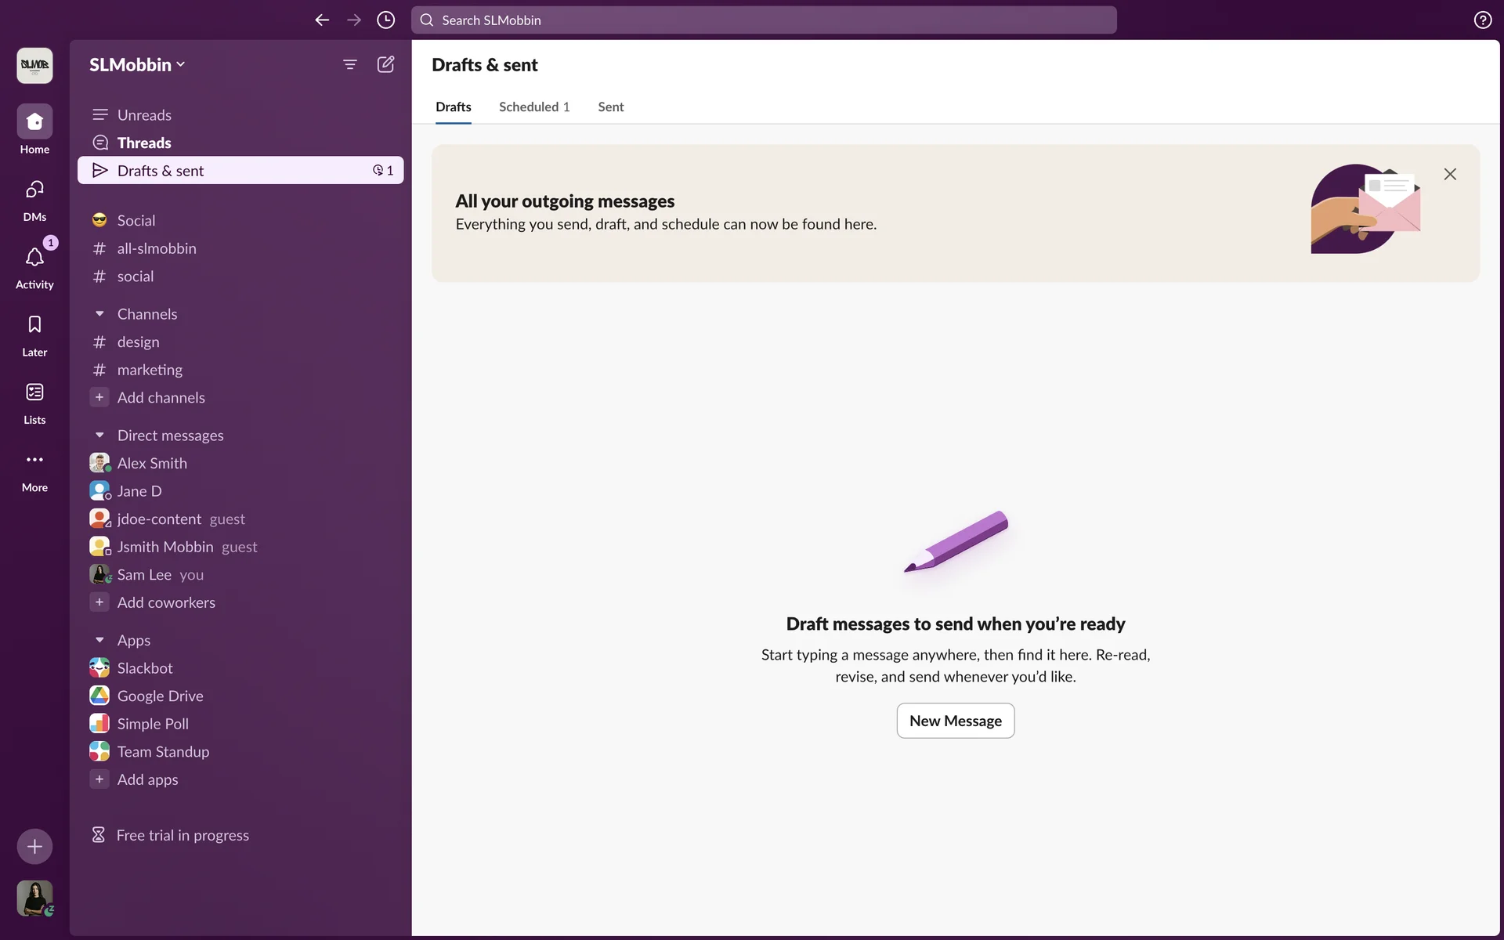
Task: Go back with the left arrow
Action: (x=322, y=20)
